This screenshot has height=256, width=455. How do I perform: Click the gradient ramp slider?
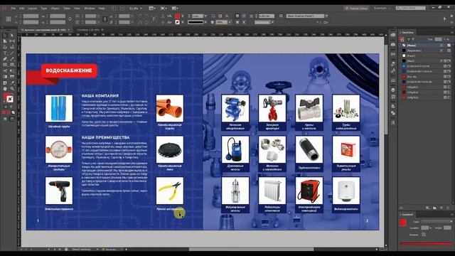pos(426,244)
